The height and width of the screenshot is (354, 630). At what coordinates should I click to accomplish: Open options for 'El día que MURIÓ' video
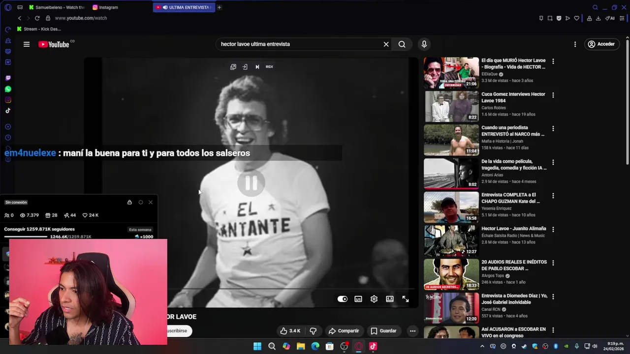tap(553, 61)
